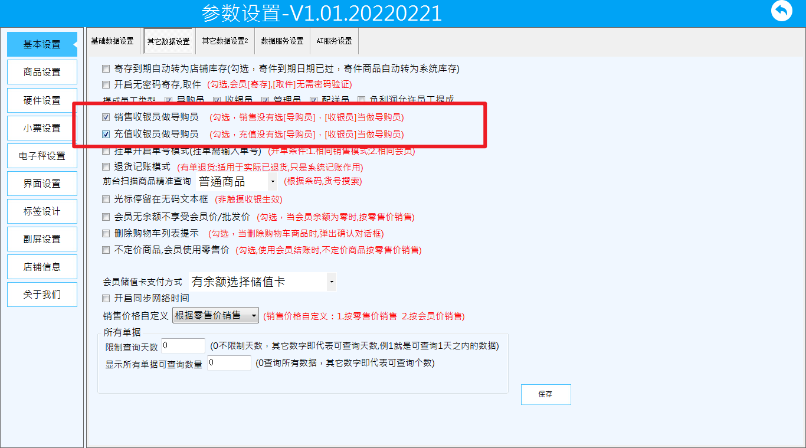Screen dimensions: 806x448
Task: Open the 数据服务设置 tab
Action: (282, 41)
